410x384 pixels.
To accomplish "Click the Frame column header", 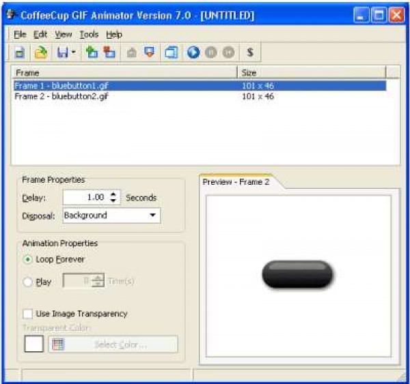I will point(124,72).
